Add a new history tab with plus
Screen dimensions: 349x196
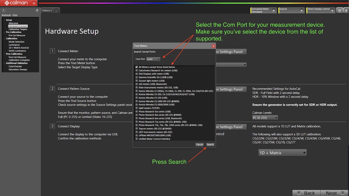[x=56, y=11]
